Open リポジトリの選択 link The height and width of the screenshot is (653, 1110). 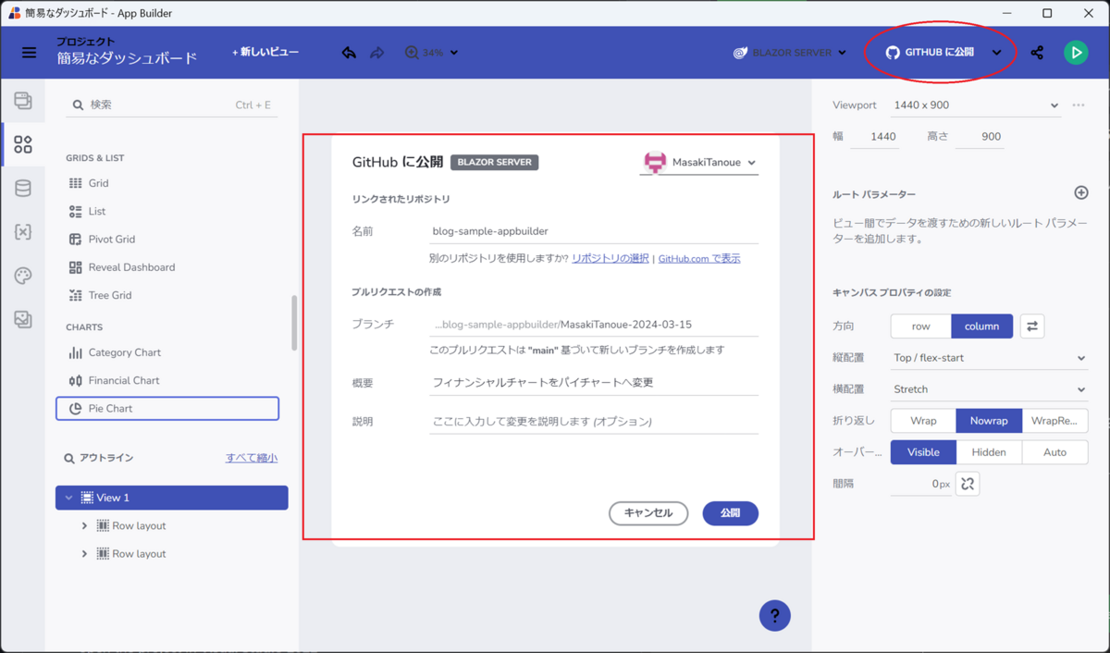(610, 258)
